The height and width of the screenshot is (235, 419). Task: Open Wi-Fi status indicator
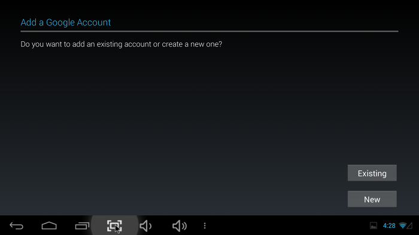403,225
